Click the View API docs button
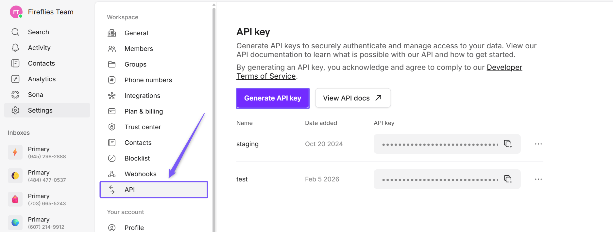The height and width of the screenshot is (232, 613). point(353,98)
